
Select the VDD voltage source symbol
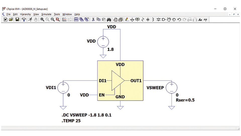click(x=103, y=42)
